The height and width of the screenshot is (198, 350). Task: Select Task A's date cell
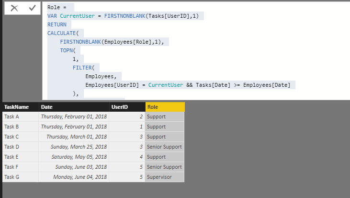point(74,116)
